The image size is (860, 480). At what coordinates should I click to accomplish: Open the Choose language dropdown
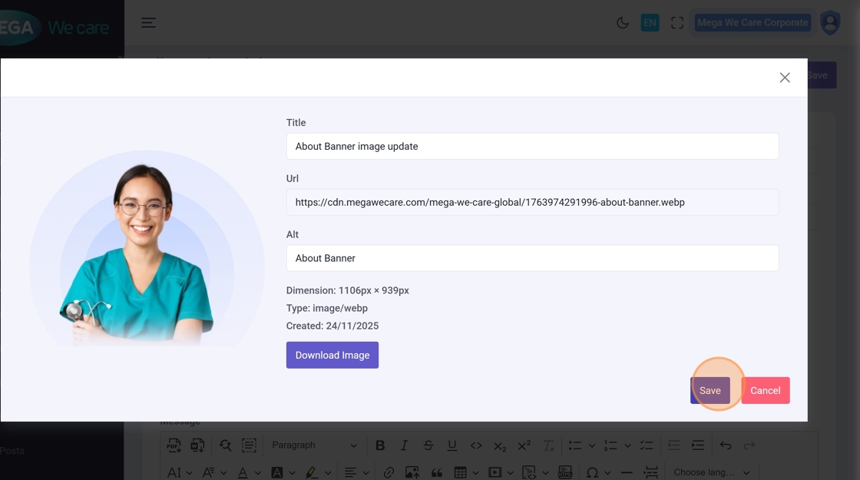[711, 472]
